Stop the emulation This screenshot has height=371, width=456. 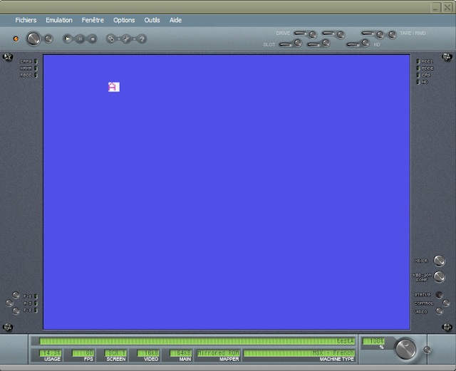(92, 38)
